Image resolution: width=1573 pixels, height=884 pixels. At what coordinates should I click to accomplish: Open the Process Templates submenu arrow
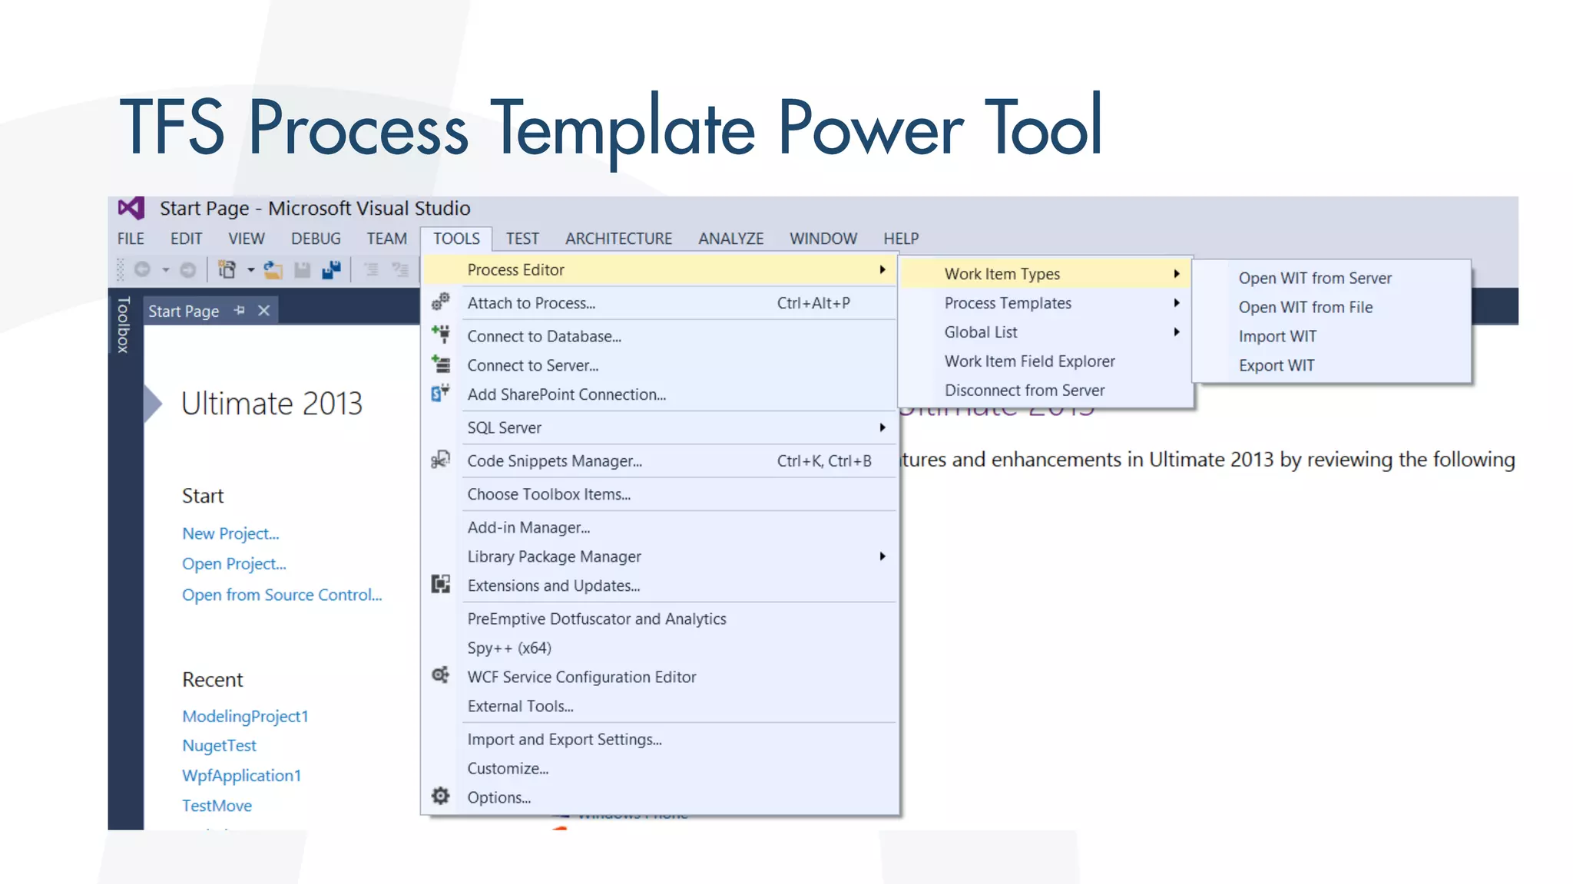tap(1176, 303)
